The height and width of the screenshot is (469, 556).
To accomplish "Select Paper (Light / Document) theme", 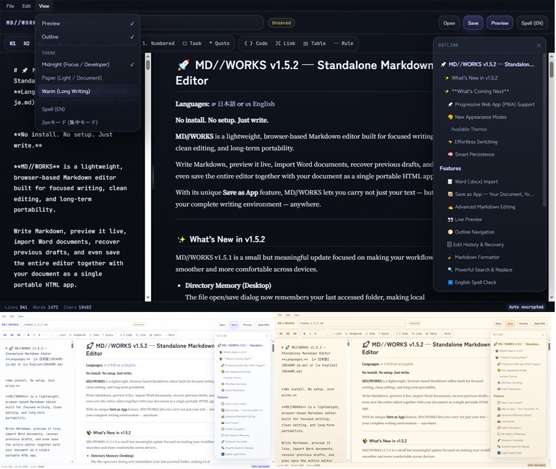I will pyautogui.click(x=88, y=78).
